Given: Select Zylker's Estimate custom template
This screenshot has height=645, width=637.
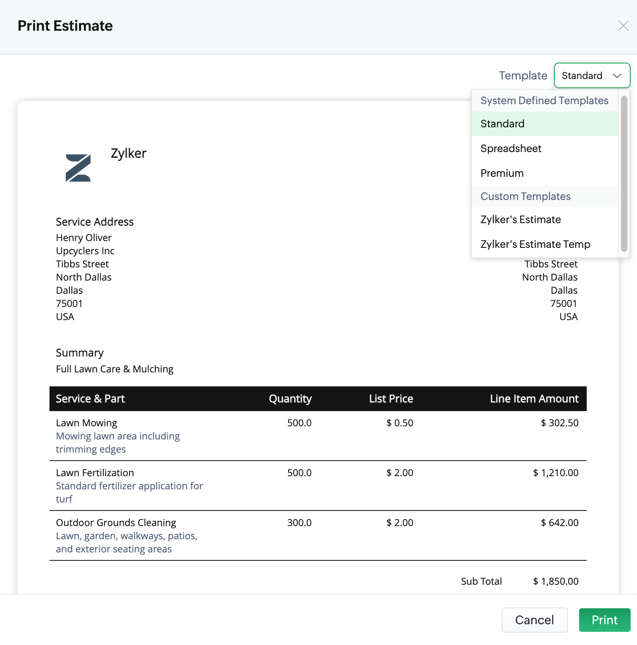Looking at the screenshot, I should tap(520, 220).
